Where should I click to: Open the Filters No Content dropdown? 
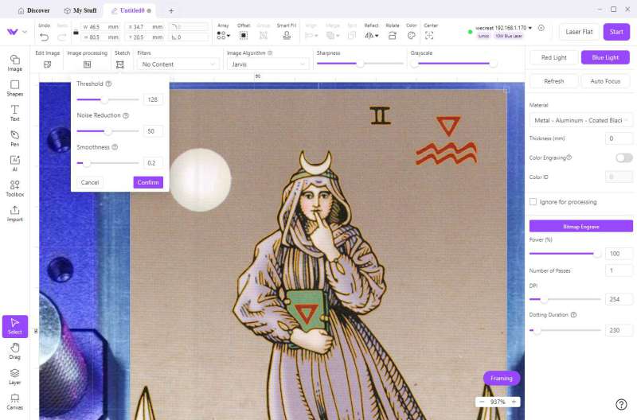tap(178, 64)
